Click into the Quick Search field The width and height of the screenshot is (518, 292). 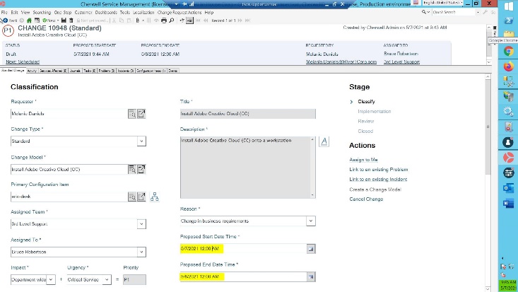(x=456, y=12)
